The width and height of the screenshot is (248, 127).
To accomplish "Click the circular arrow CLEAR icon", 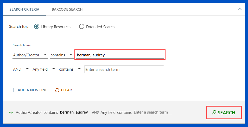I will coord(57,90).
